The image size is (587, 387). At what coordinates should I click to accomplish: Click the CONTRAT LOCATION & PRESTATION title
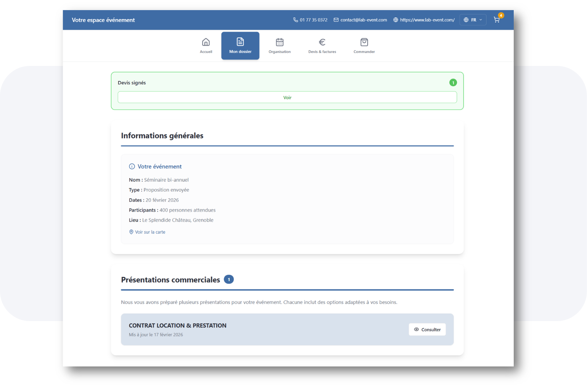pyautogui.click(x=178, y=325)
